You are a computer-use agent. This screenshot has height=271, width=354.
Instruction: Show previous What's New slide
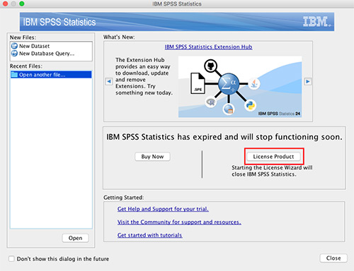[x=109, y=81]
